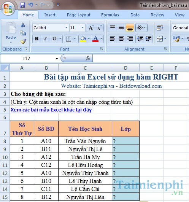The image size is (189, 202).
Task: Open the Office Button menu
Action: coord(8,8)
